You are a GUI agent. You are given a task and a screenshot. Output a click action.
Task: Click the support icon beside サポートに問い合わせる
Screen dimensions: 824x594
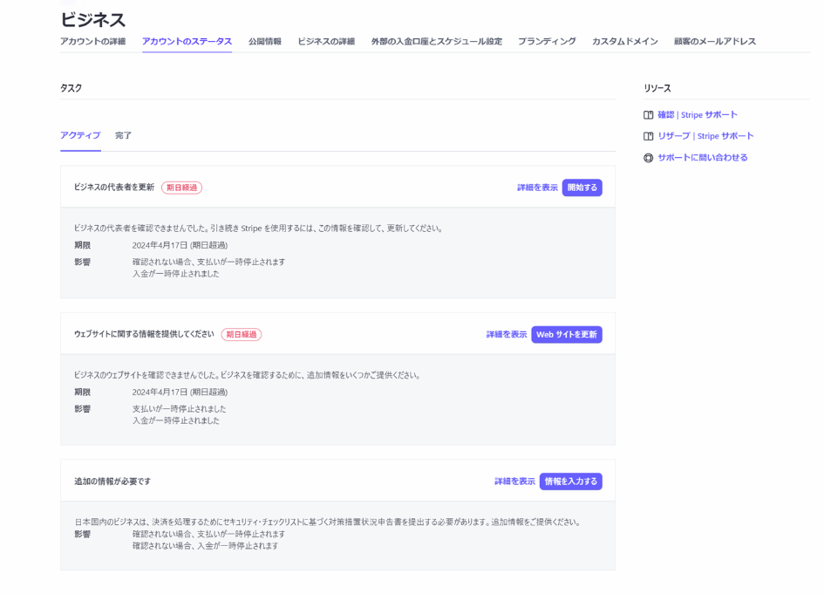pos(649,158)
